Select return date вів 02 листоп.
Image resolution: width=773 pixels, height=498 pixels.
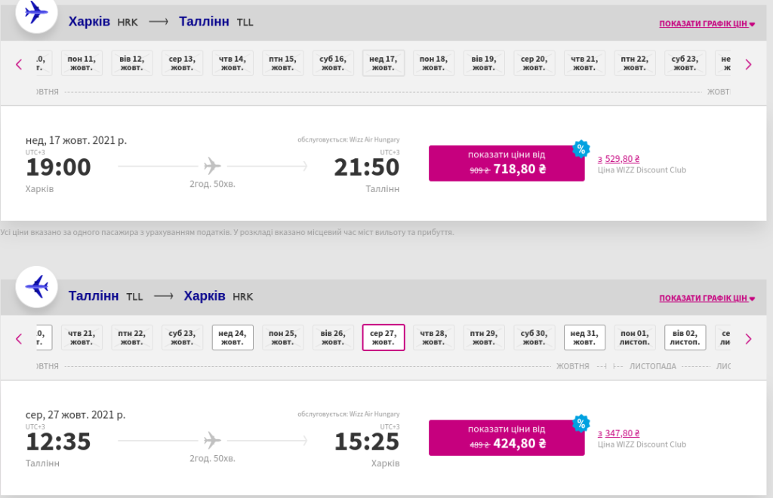[x=685, y=338]
